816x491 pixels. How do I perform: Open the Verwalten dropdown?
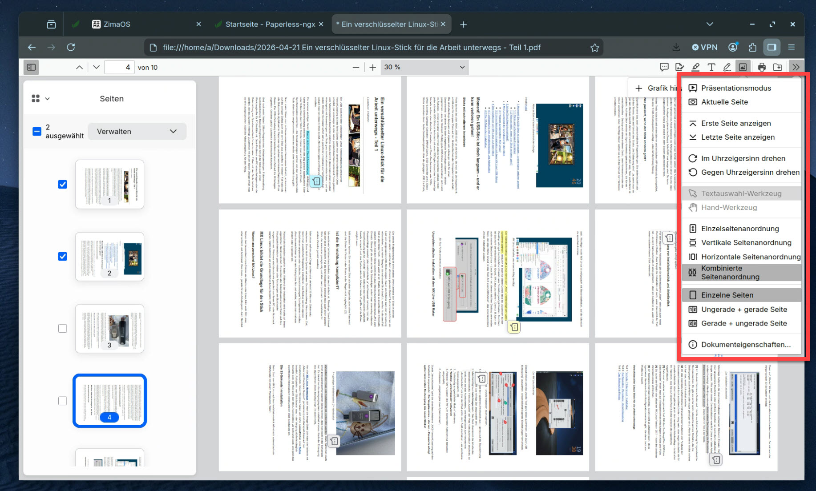137,131
